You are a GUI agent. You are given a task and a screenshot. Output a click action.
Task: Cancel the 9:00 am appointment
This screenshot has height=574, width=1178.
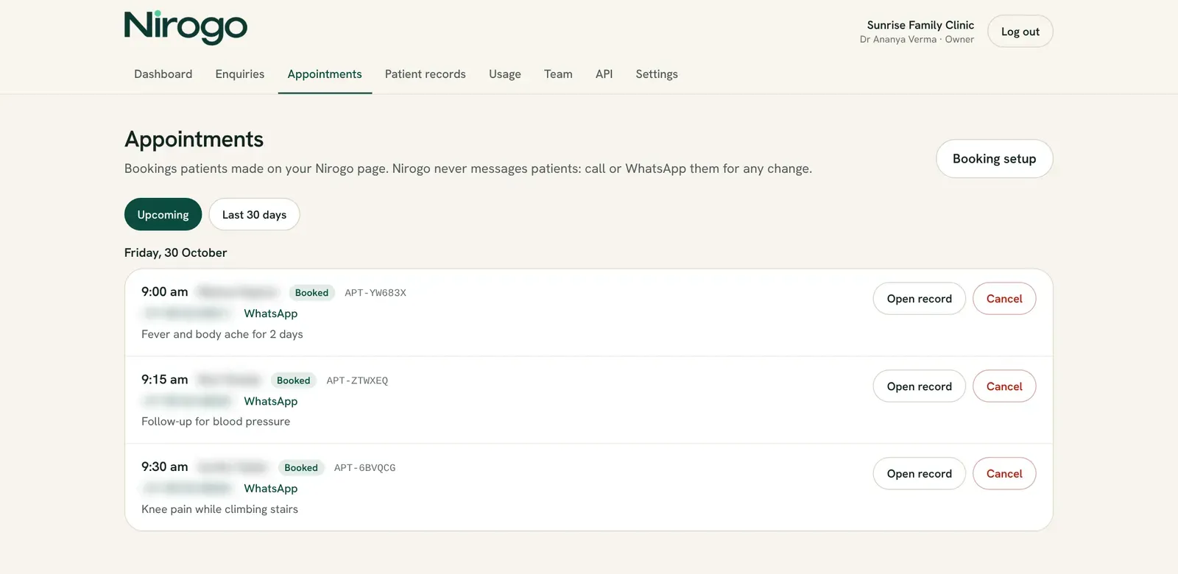click(x=1004, y=299)
